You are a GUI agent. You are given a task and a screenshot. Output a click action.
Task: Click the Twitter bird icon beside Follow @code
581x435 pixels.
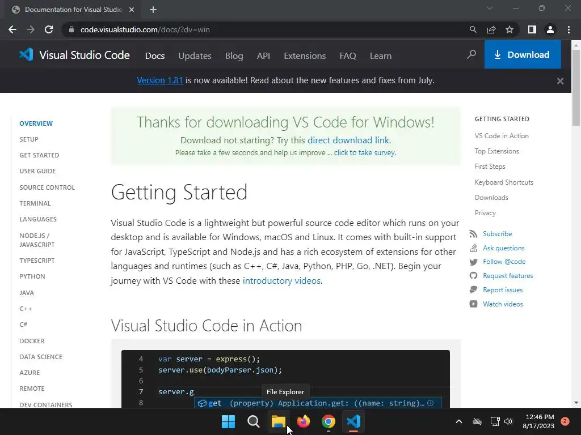coord(473,262)
